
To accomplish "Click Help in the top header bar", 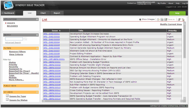I will pyautogui.click(x=177, y=3).
